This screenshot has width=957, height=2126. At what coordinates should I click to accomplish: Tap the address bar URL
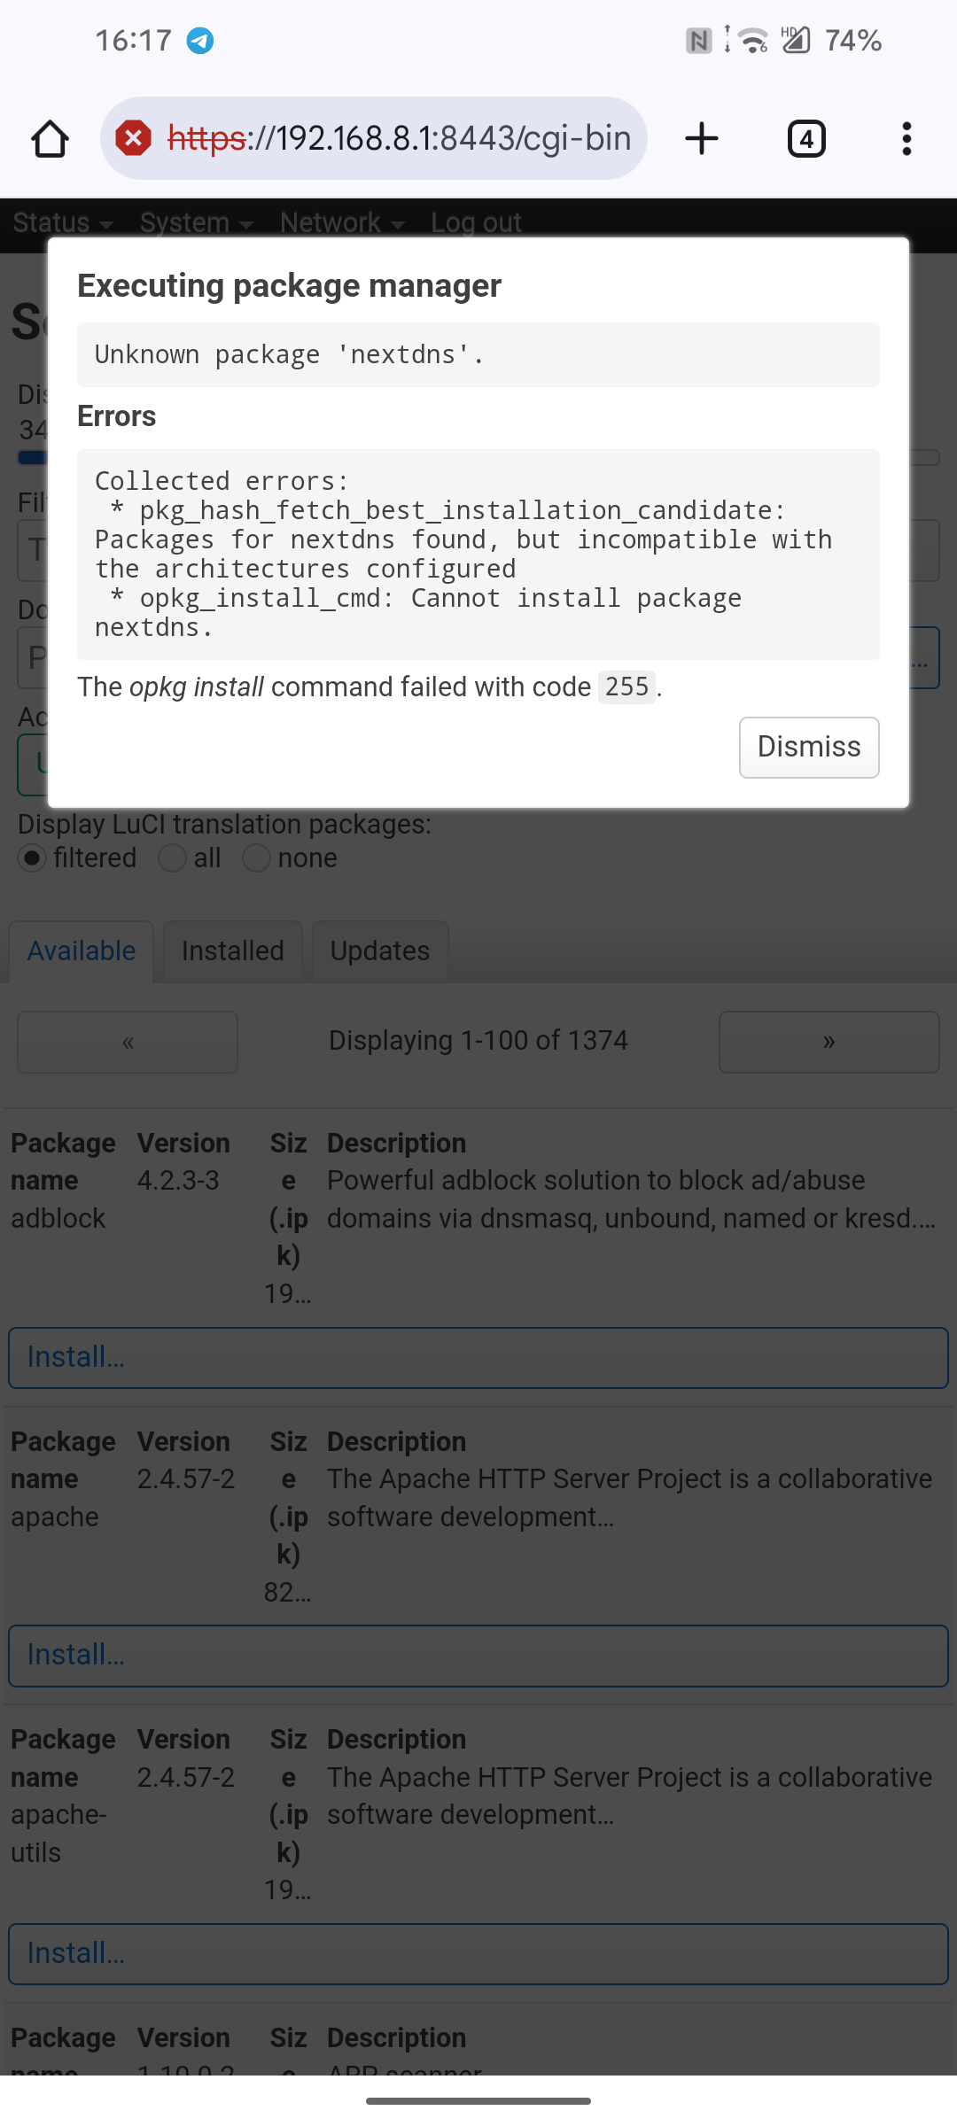point(399,139)
